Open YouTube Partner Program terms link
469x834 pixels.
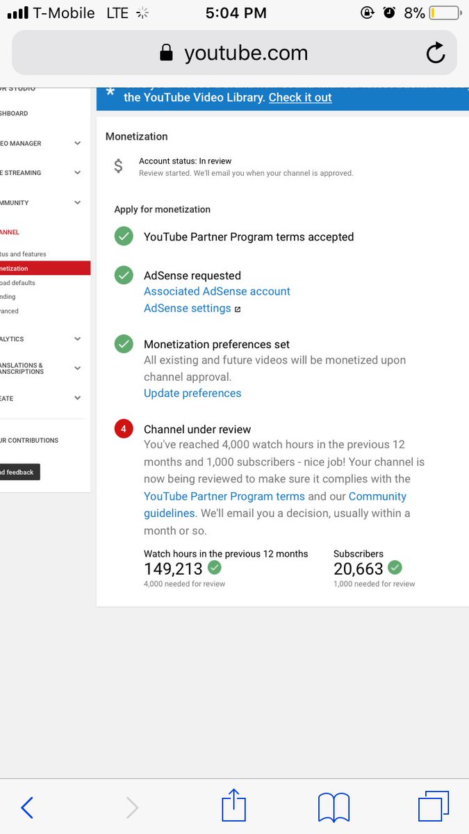[224, 496]
